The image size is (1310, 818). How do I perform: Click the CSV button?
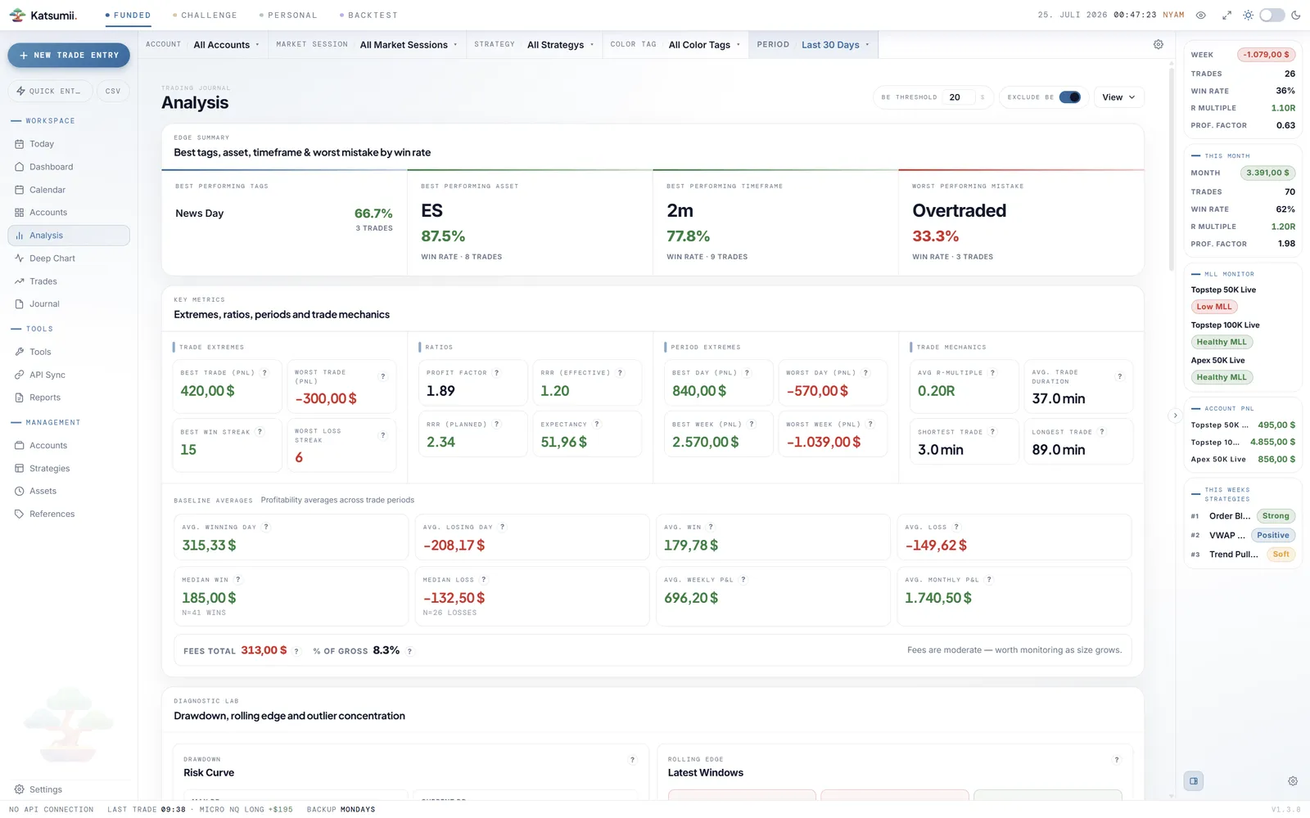click(x=113, y=92)
